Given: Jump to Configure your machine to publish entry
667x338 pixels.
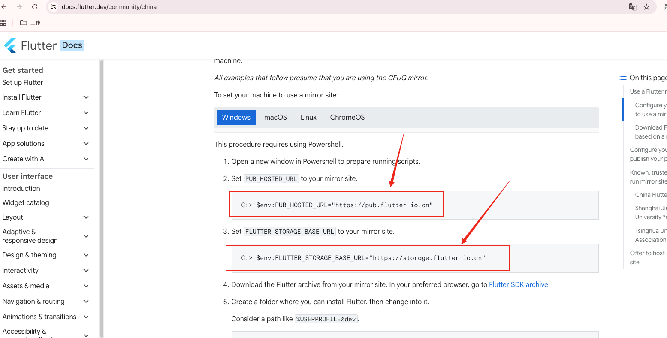Looking at the screenshot, I should click(648, 154).
